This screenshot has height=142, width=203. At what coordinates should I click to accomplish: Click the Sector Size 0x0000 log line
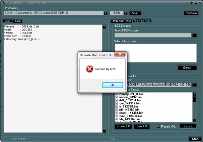point(17,36)
